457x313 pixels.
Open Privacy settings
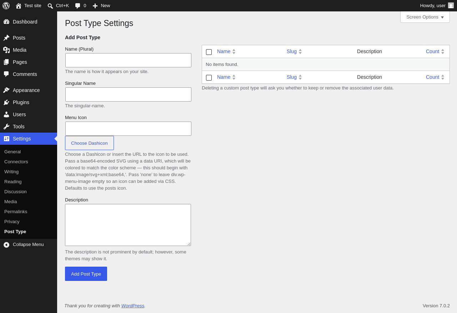[12, 221]
